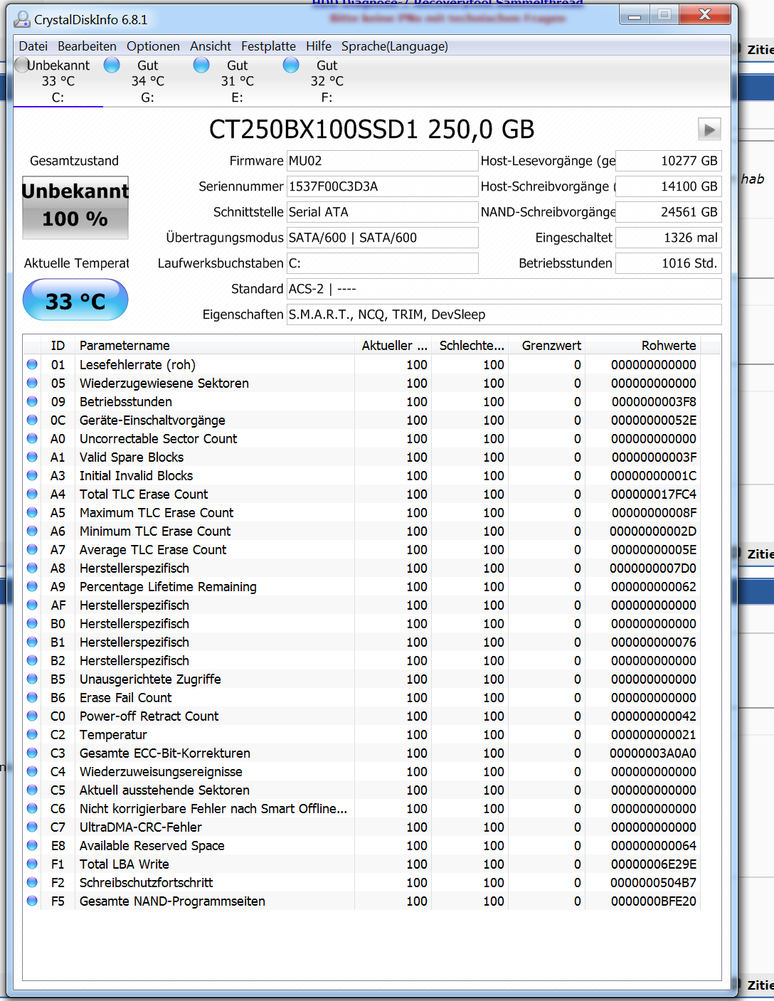Screen dimensions: 774x1001
Task: Click status icon for Wiederzuweisungsereignisse
Action: point(32,771)
